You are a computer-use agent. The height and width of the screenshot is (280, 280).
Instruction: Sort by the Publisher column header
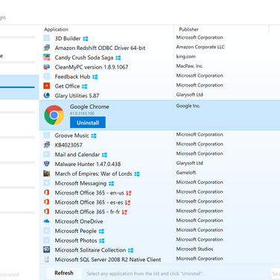click(x=188, y=29)
